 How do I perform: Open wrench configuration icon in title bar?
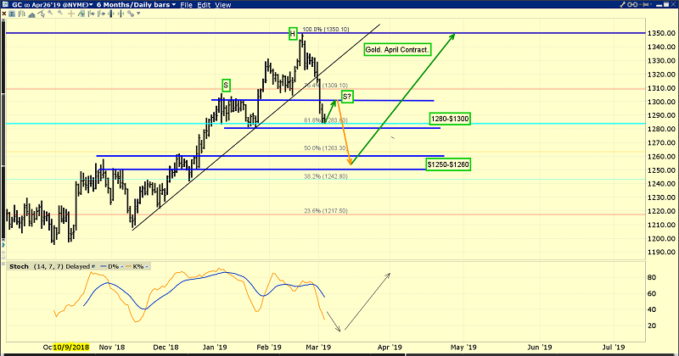(622, 4)
